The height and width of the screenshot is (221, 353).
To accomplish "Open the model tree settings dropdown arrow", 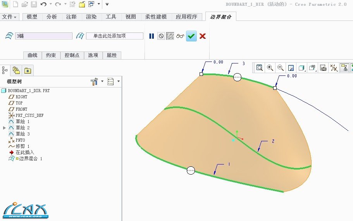I will tap(102, 81).
